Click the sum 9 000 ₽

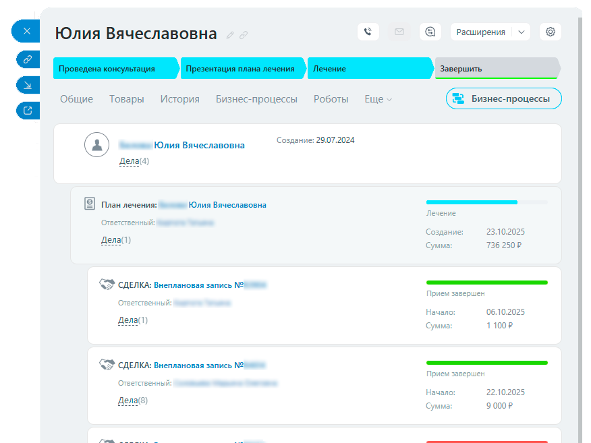[499, 406]
